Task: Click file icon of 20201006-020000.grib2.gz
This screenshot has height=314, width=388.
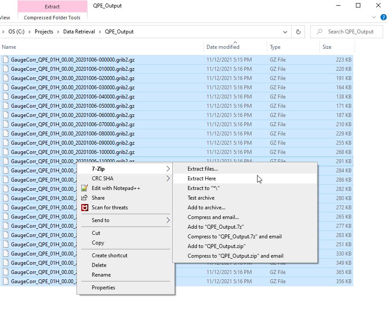Action: point(6,78)
